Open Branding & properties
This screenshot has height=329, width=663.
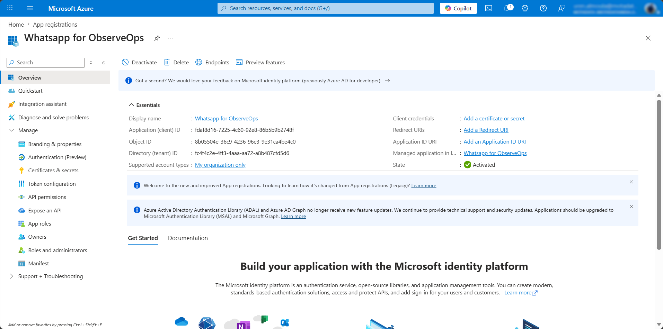point(55,144)
